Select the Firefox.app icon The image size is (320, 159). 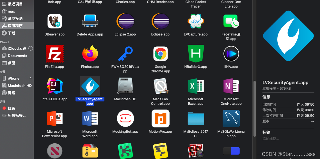[x=90, y=54]
